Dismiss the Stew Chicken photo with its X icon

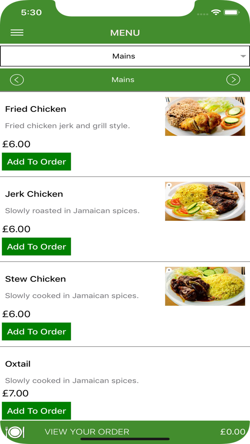coord(169,270)
